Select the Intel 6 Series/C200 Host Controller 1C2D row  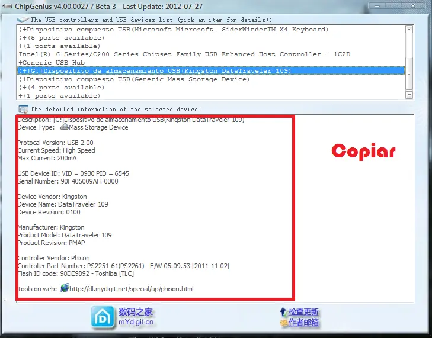[x=211, y=54]
